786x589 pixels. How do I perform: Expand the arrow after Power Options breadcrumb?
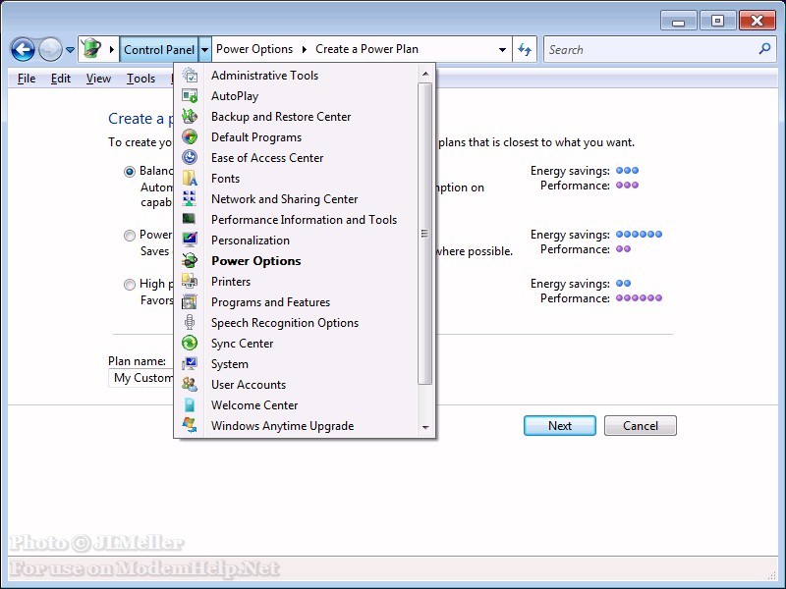[x=305, y=49]
